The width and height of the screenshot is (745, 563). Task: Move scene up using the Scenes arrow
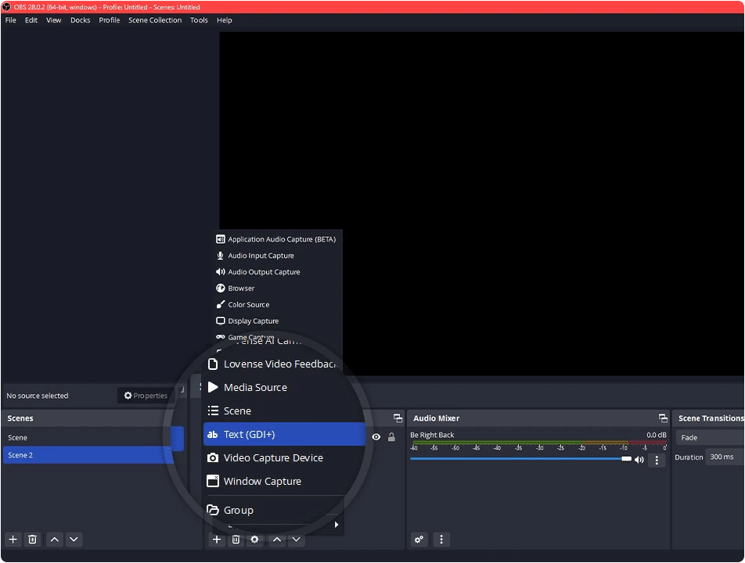click(55, 540)
